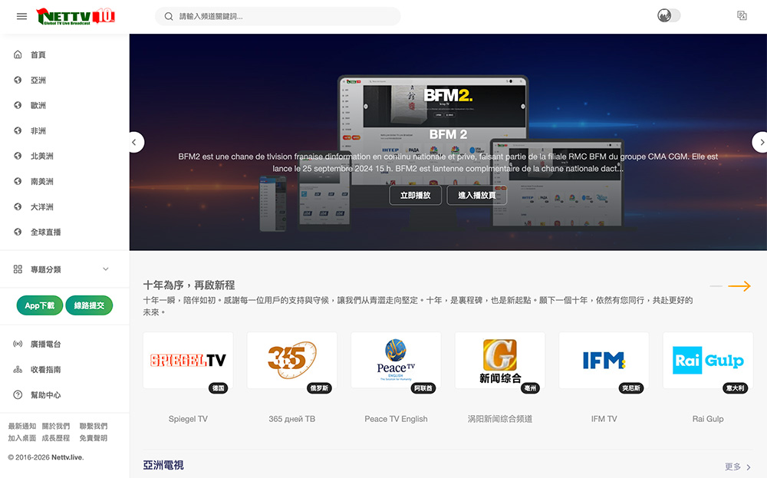Click the App下載 button
Image resolution: width=767 pixels, height=478 pixels.
click(40, 305)
